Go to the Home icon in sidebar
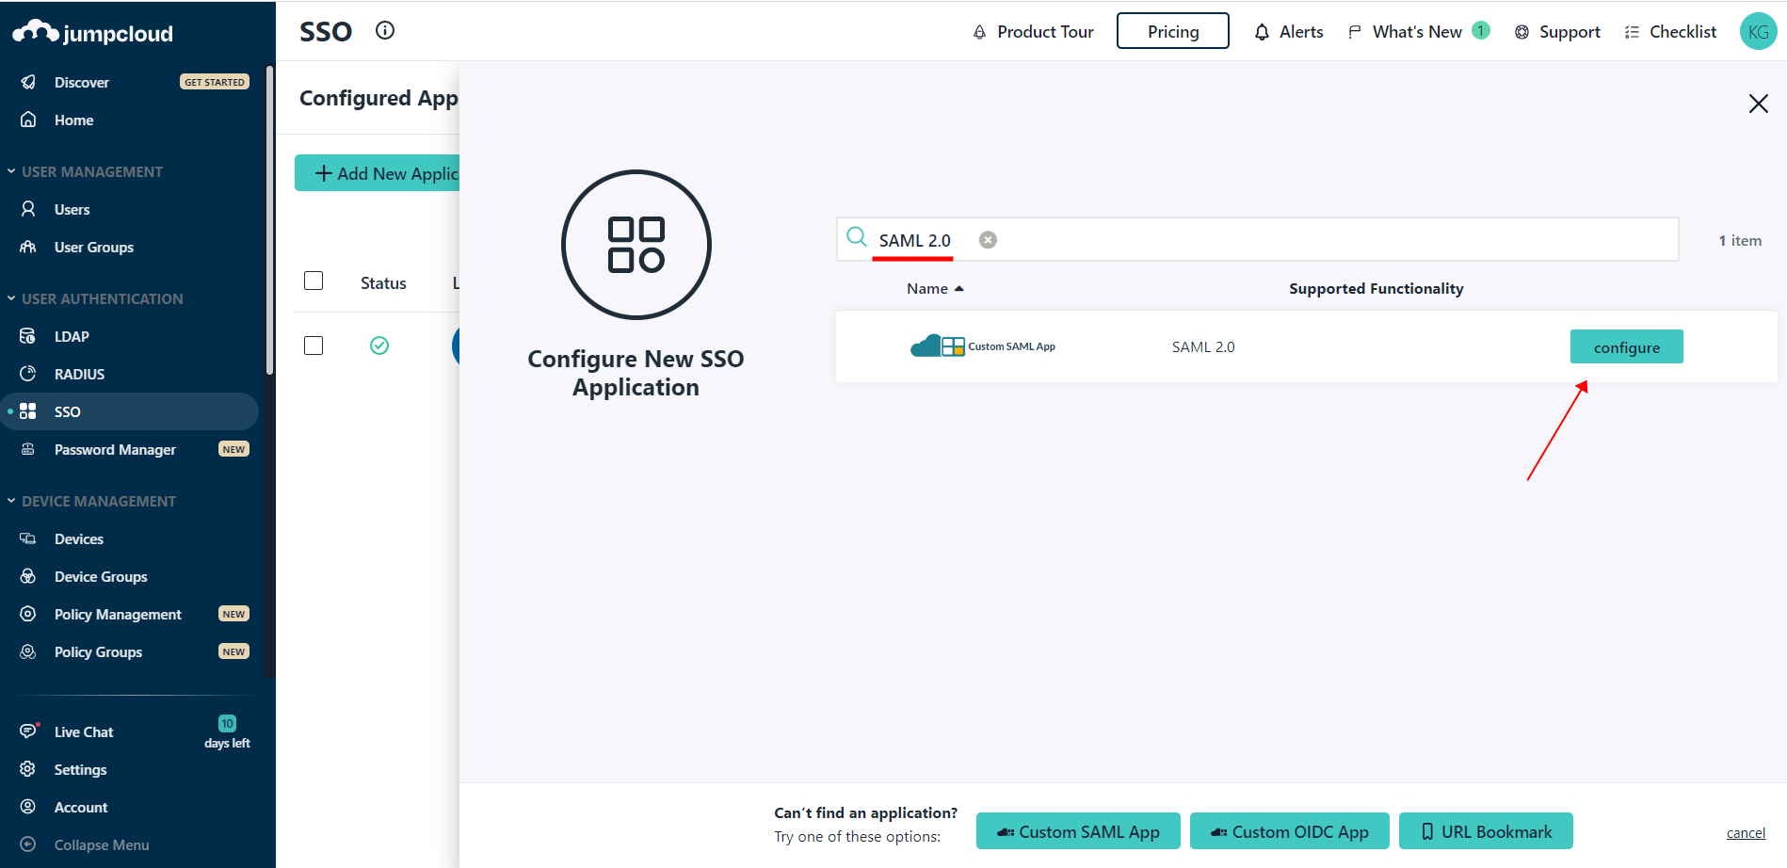1787x868 pixels. tap(28, 120)
